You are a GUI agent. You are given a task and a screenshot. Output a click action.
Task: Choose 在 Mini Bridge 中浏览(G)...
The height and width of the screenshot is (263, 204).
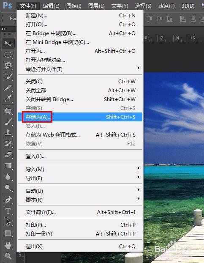pos(80,42)
